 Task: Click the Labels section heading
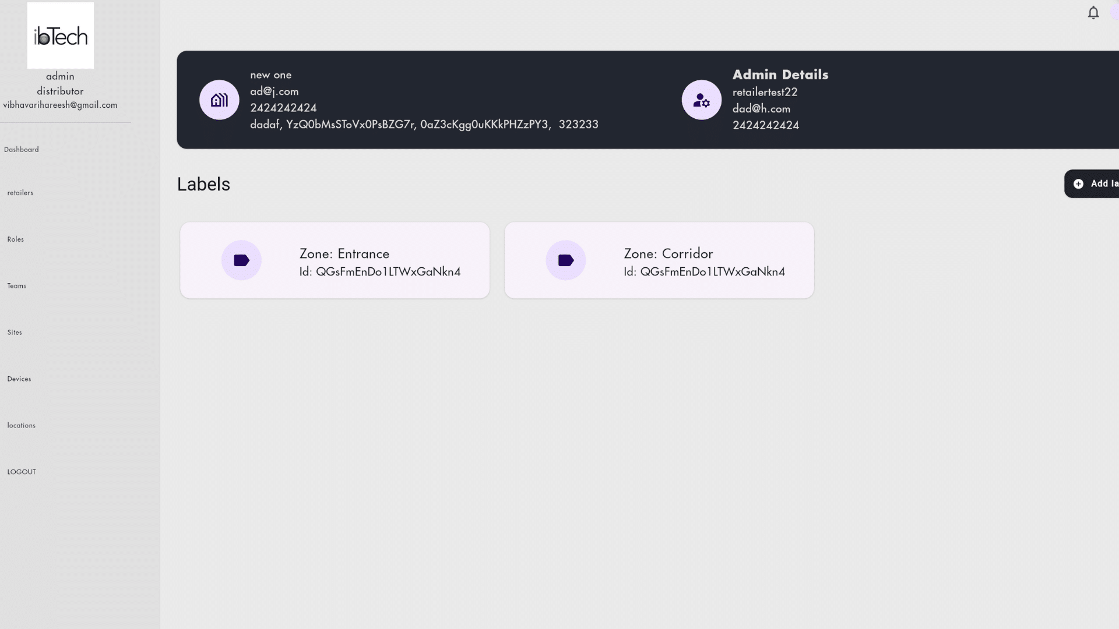(204, 184)
